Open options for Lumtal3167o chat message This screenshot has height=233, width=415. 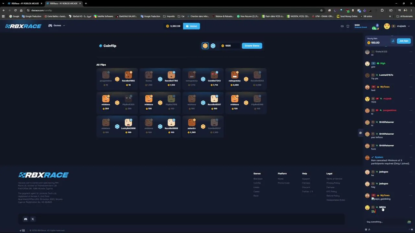point(411,75)
